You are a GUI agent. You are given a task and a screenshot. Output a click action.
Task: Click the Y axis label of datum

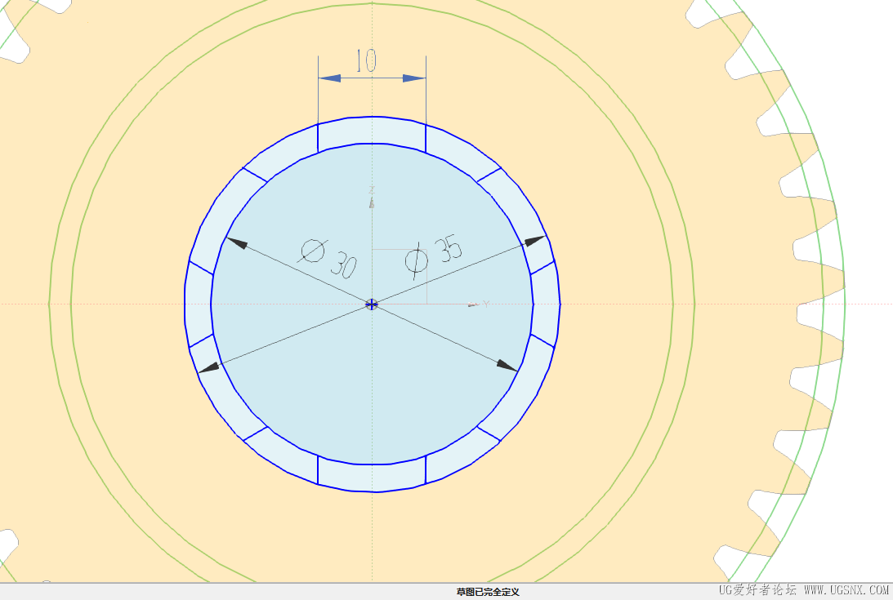pos(486,304)
